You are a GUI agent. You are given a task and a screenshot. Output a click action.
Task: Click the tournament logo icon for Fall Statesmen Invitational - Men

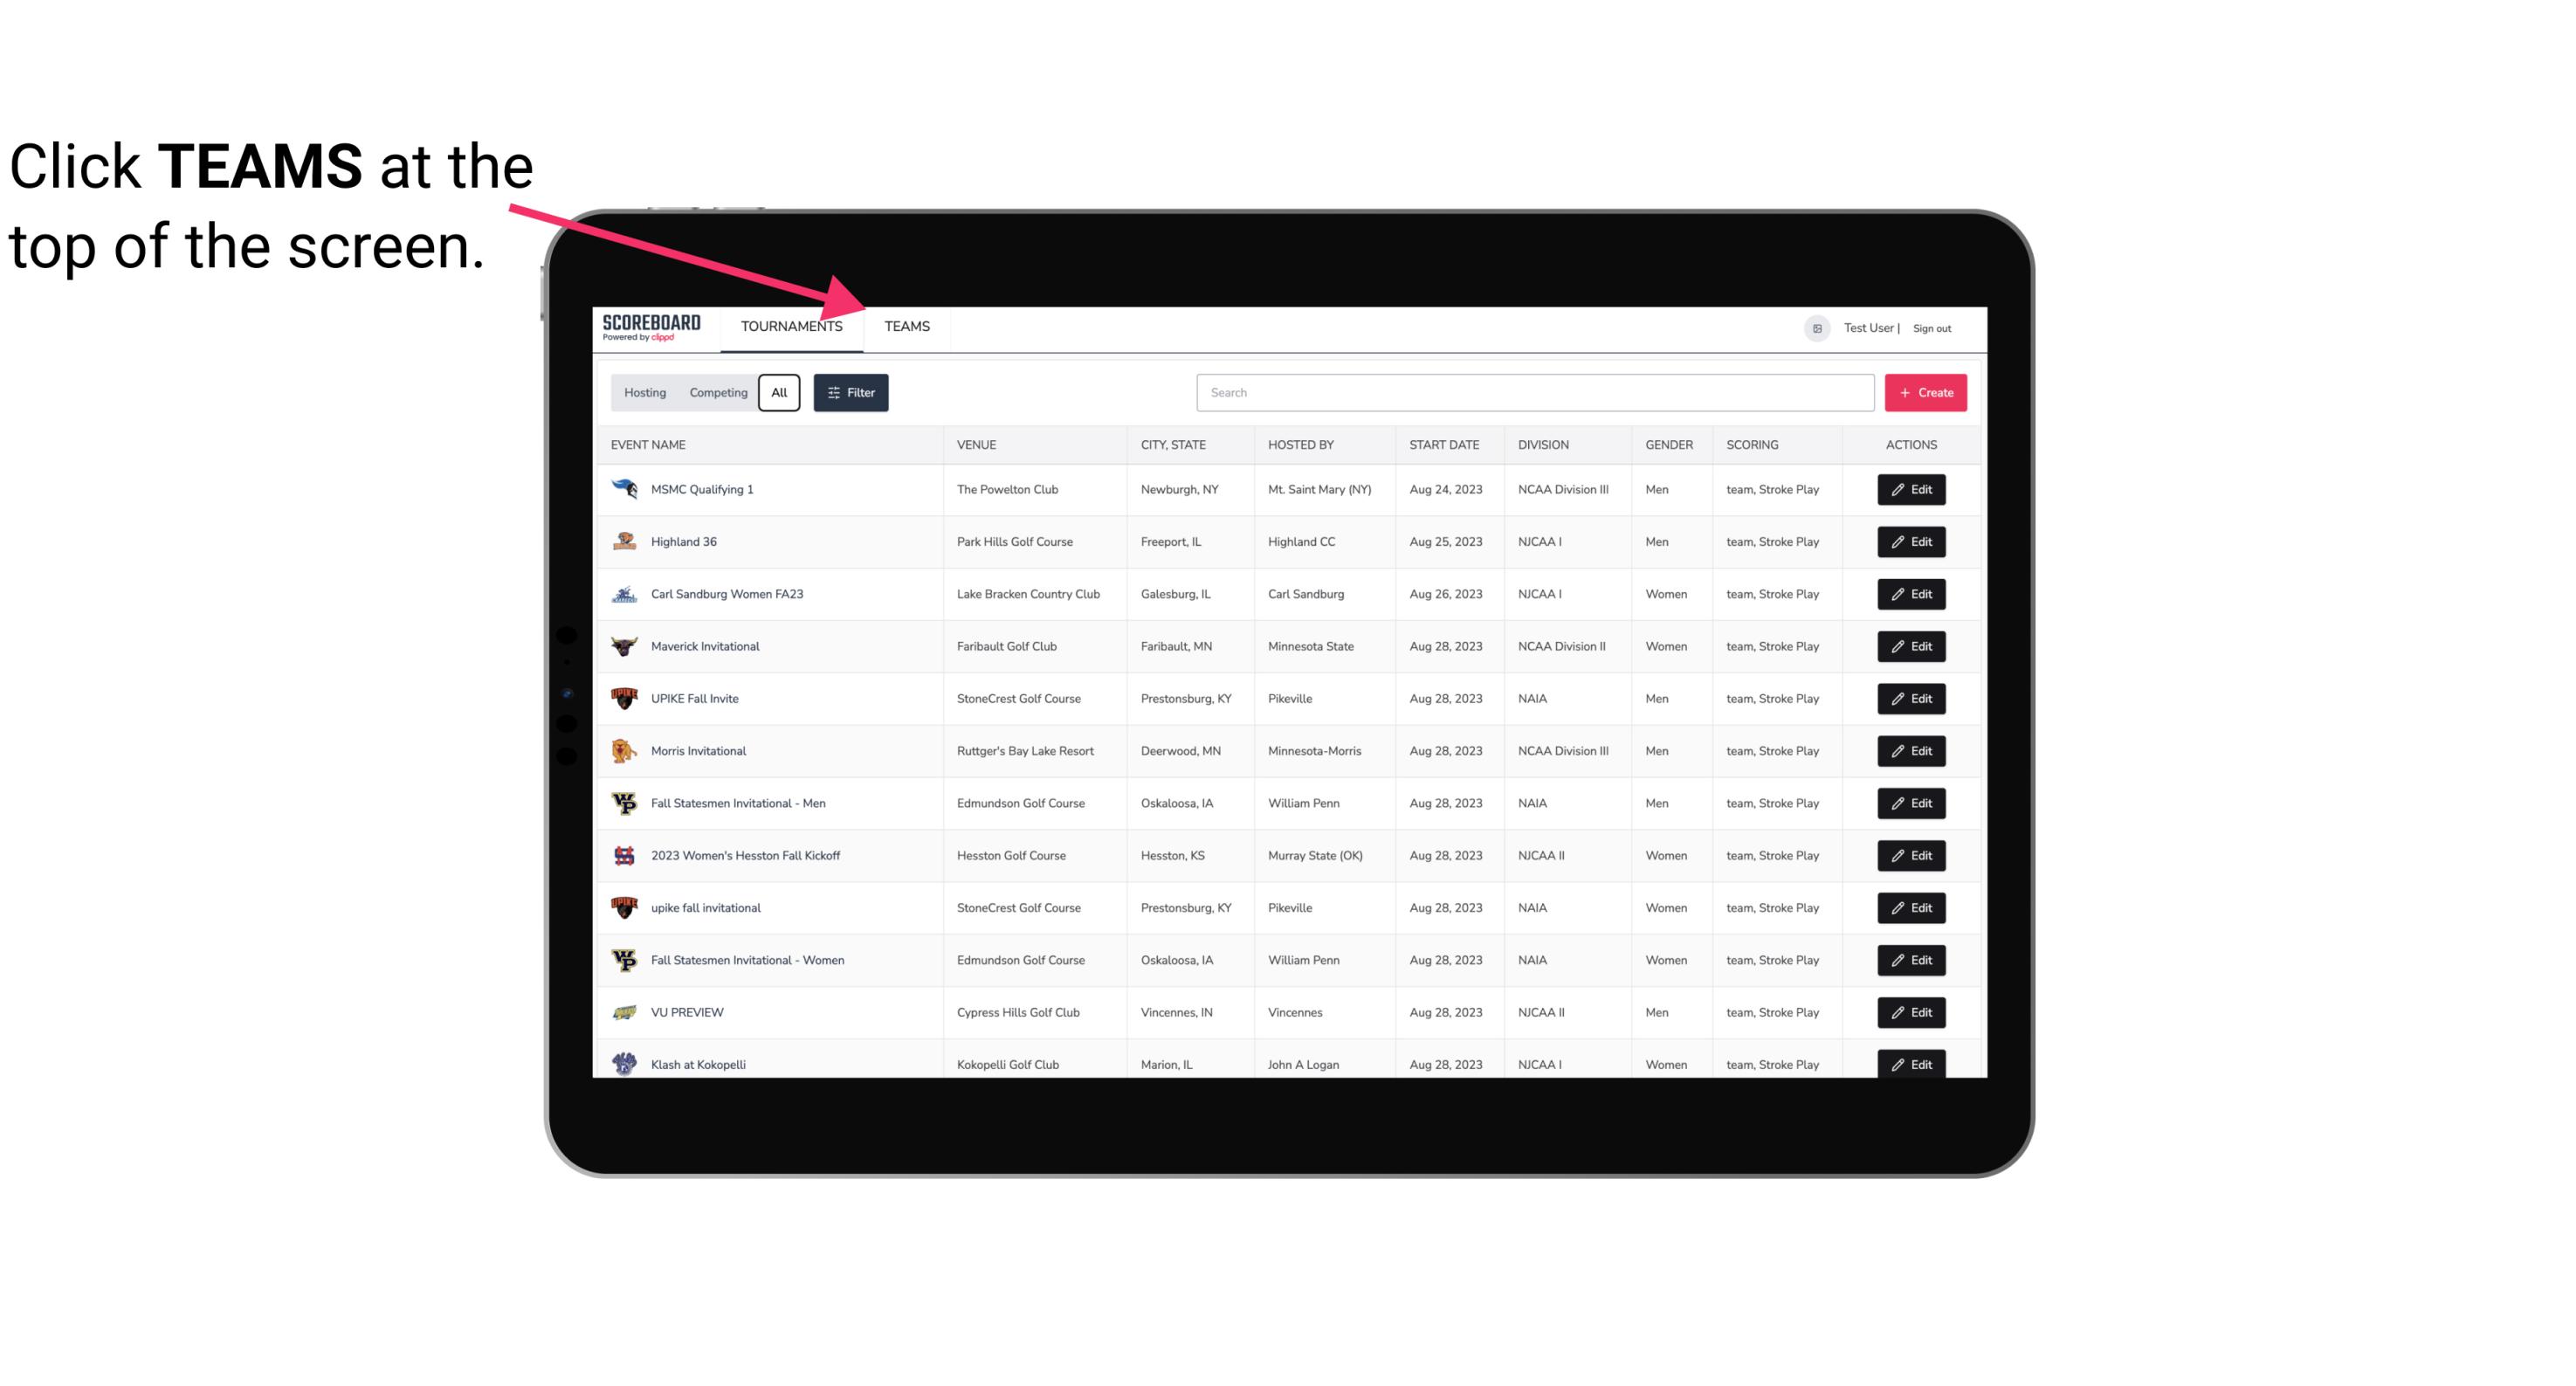pyautogui.click(x=624, y=803)
